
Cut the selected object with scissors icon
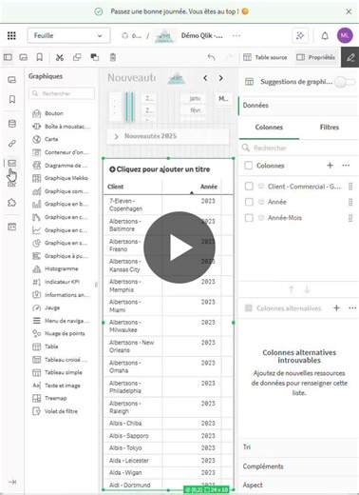(60, 57)
